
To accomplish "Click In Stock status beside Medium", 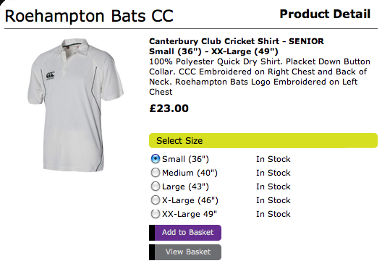I will point(273,173).
